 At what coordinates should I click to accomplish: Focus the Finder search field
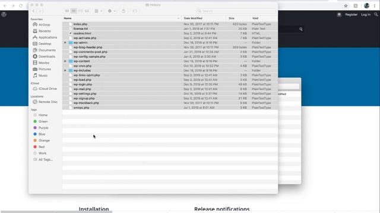point(236,11)
